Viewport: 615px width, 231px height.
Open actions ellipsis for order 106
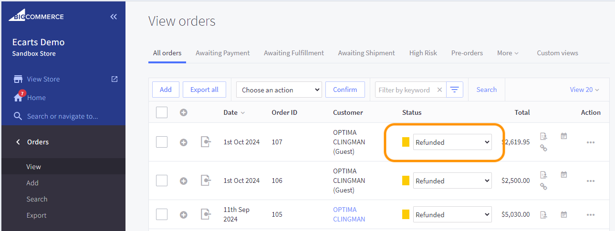[x=591, y=181]
